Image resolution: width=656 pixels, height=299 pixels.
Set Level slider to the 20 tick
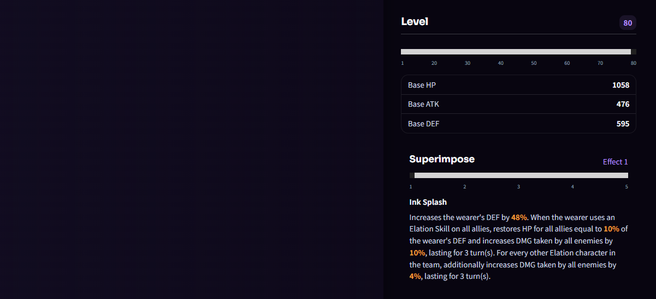pos(434,52)
